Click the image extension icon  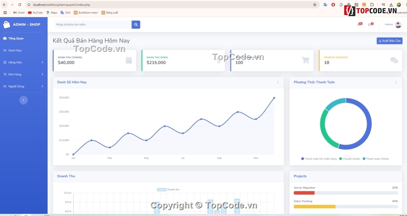(x=356, y=5)
